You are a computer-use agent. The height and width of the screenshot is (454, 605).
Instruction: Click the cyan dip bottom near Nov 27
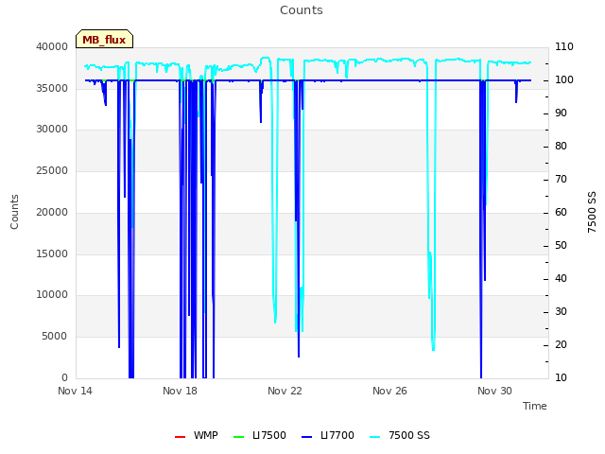click(x=433, y=349)
